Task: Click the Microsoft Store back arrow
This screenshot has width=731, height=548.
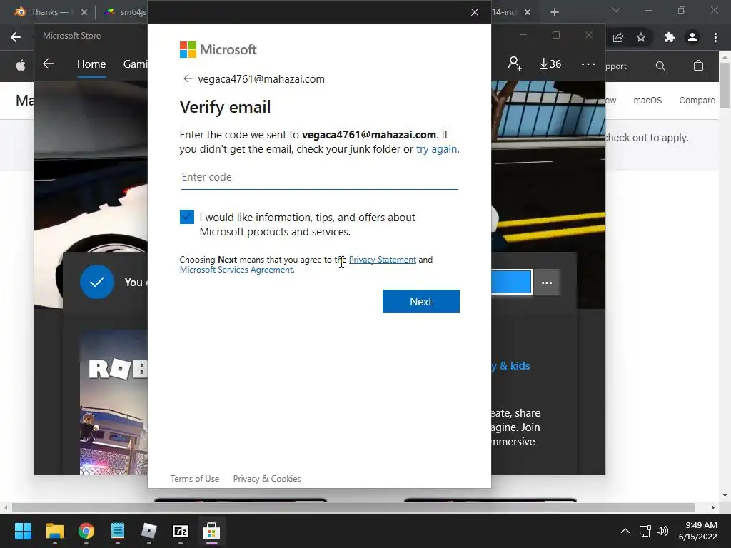Action: 49,64
